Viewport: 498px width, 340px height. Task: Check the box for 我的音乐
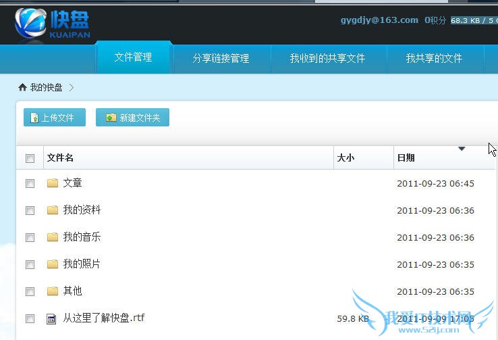30,237
